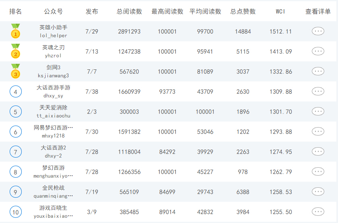Open the 游戏百晓生 account name
The image size is (338, 223).
tap(53, 207)
